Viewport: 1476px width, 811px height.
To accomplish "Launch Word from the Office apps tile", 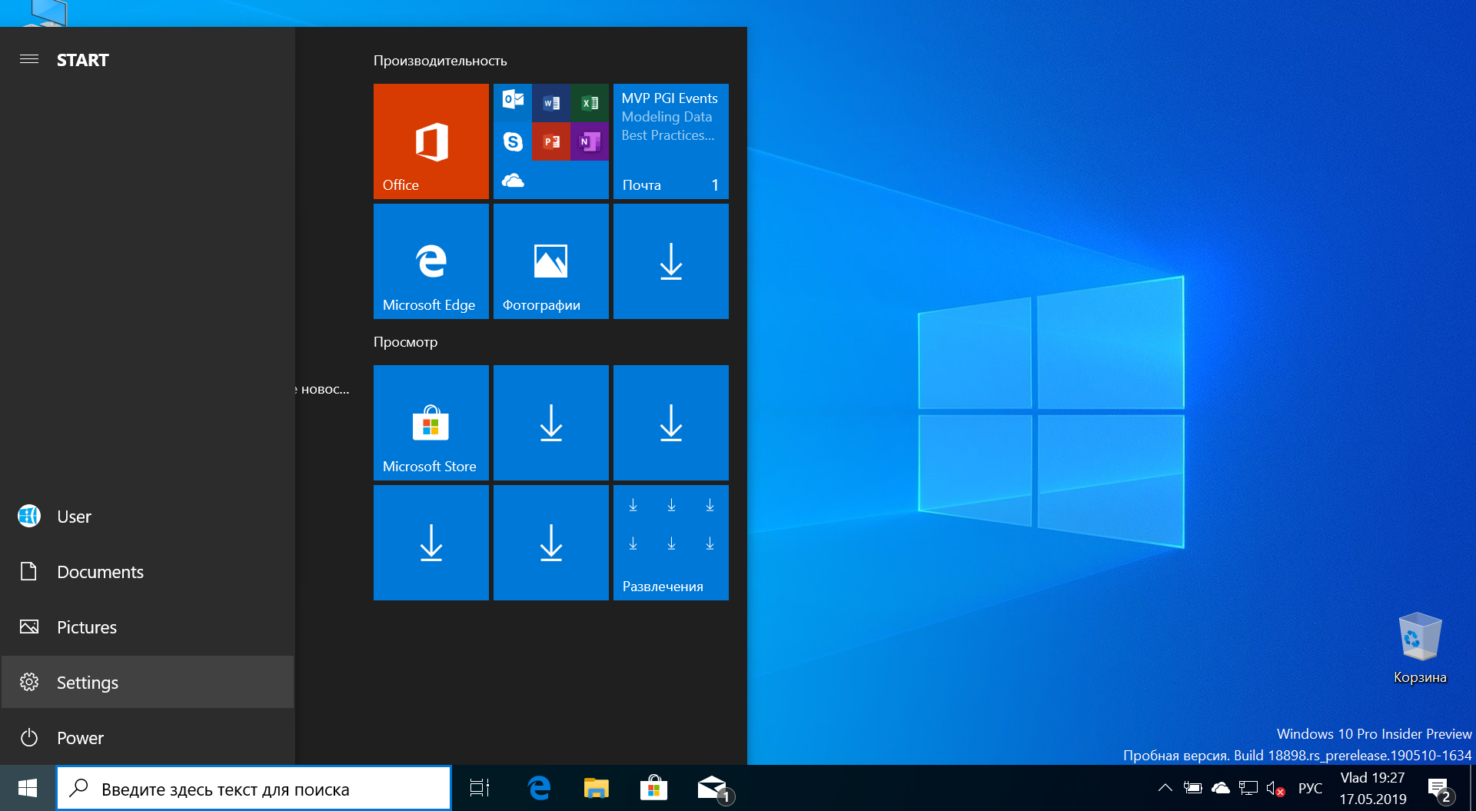I will 551,103.
